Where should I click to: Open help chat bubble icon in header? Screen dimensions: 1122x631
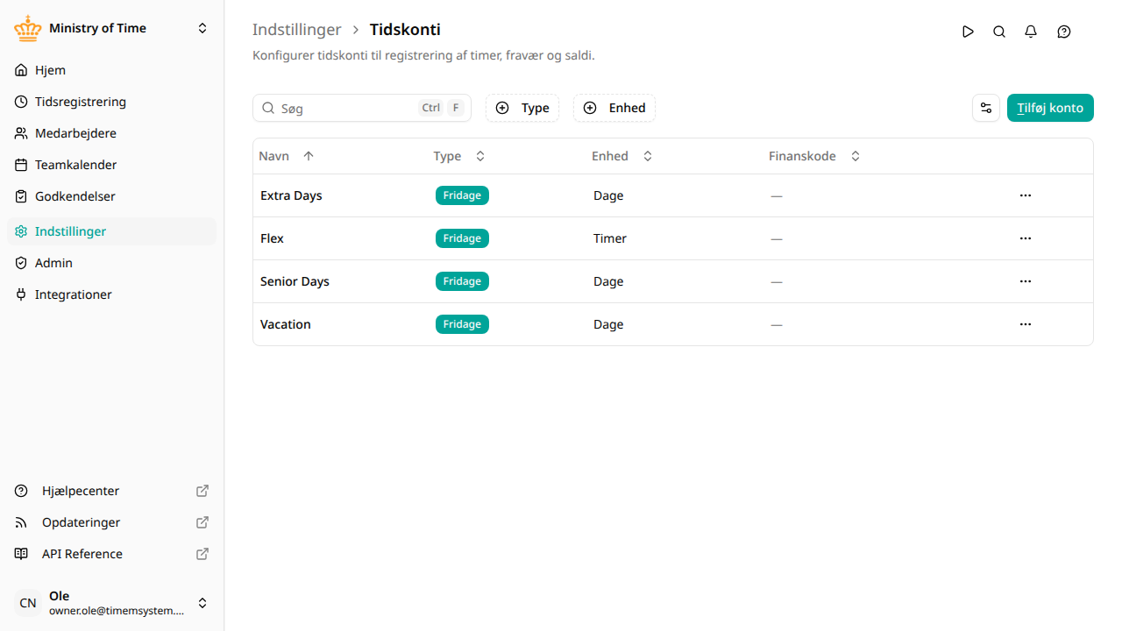coord(1064,32)
